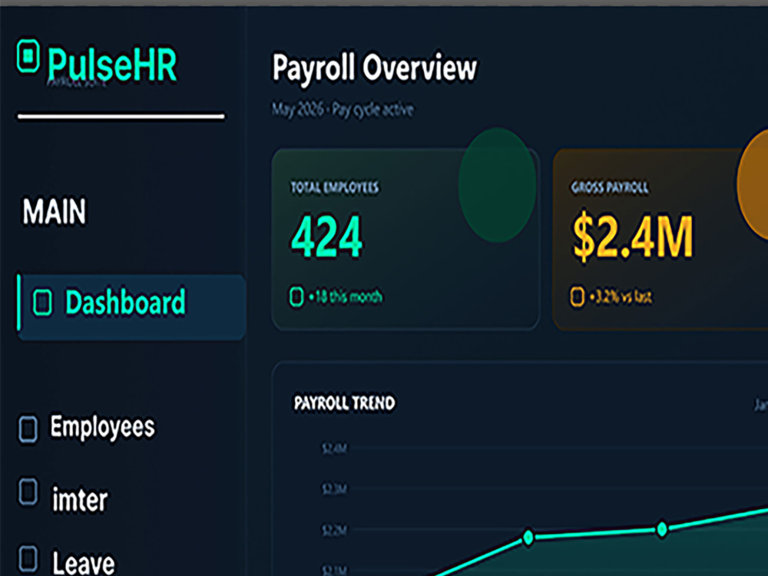Click the Payroll Trend chart title
The height and width of the screenshot is (576, 768).
click(x=344, y=403)
